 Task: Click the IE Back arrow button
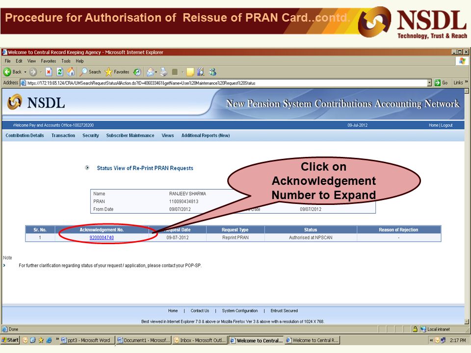coord(7,72)
